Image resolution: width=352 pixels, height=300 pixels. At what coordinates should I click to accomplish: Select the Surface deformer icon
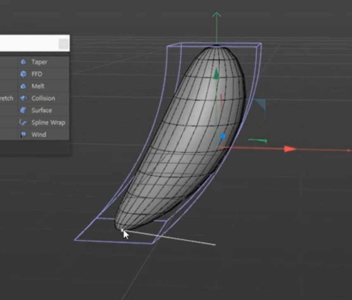click(x=23, y=110)
